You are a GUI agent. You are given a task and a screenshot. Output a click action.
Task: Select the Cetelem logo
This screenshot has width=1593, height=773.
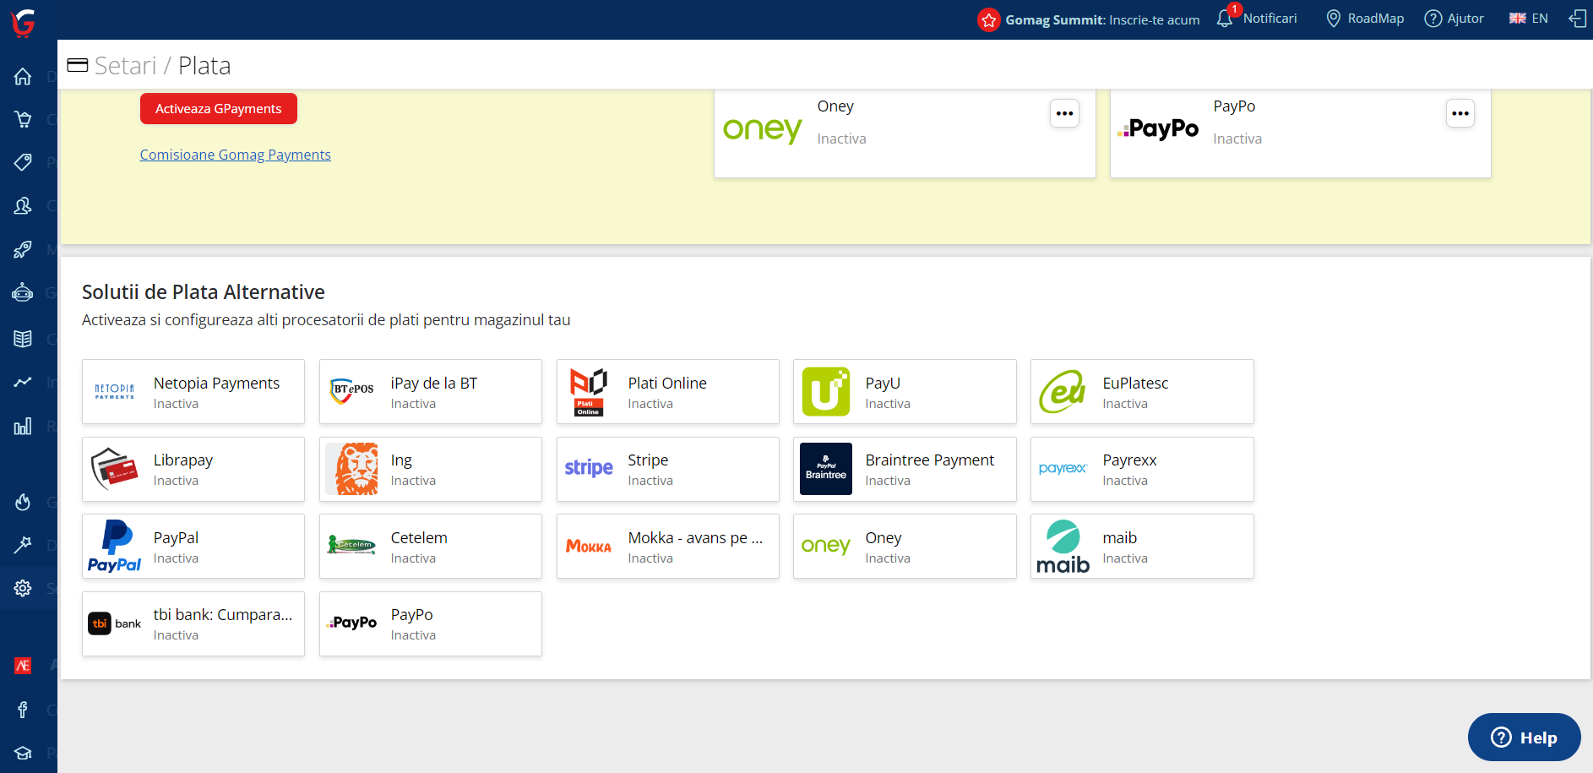(351, 545)
